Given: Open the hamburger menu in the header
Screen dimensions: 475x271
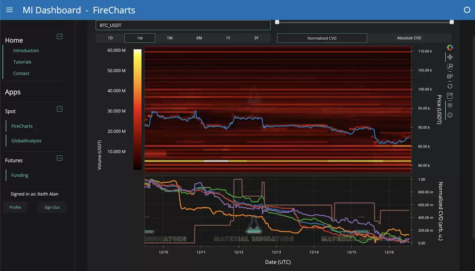Looking at the screenshot, I should [x=9, y=10].
